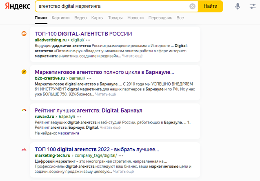Click the text Рейтинг агентств: Барнаул: Digital.
The image size is (260, 181).
pos(67,128)
